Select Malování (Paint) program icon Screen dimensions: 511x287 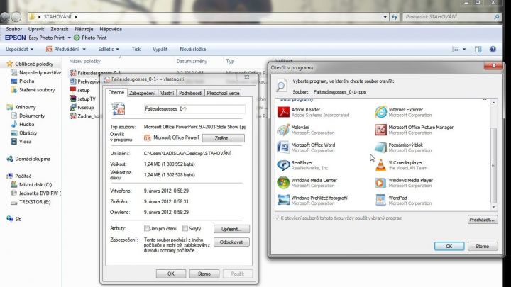[x=283, y=130]
